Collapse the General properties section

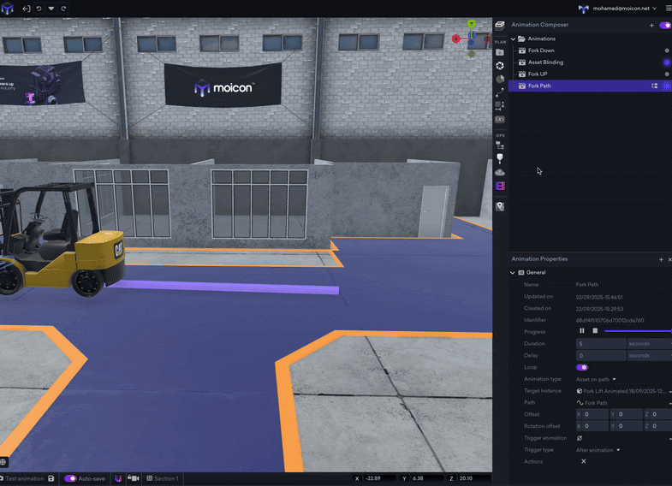pos(514,272)
